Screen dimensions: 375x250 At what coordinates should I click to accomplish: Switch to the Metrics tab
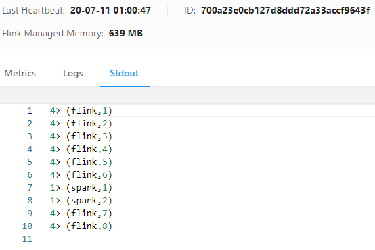click(x=20, y=73)
